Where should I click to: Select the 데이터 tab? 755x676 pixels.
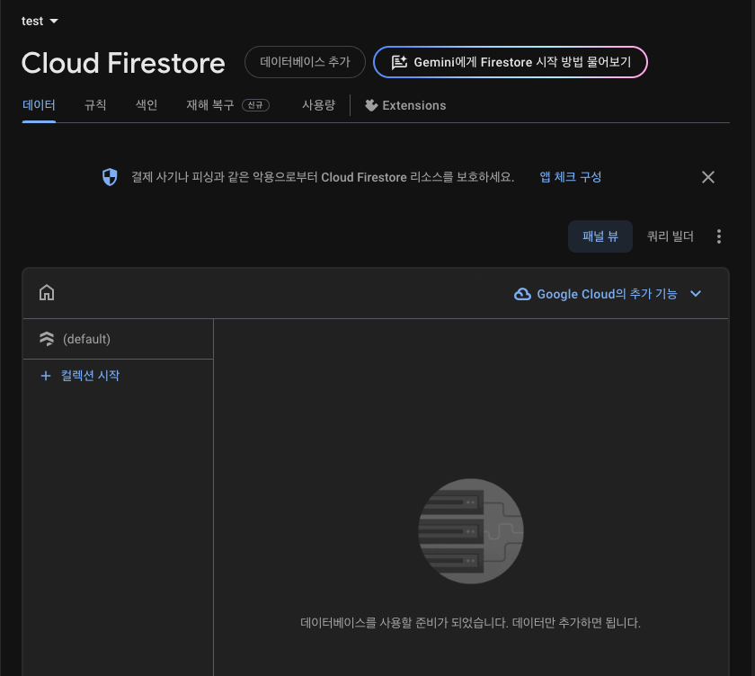click(39, 105)
